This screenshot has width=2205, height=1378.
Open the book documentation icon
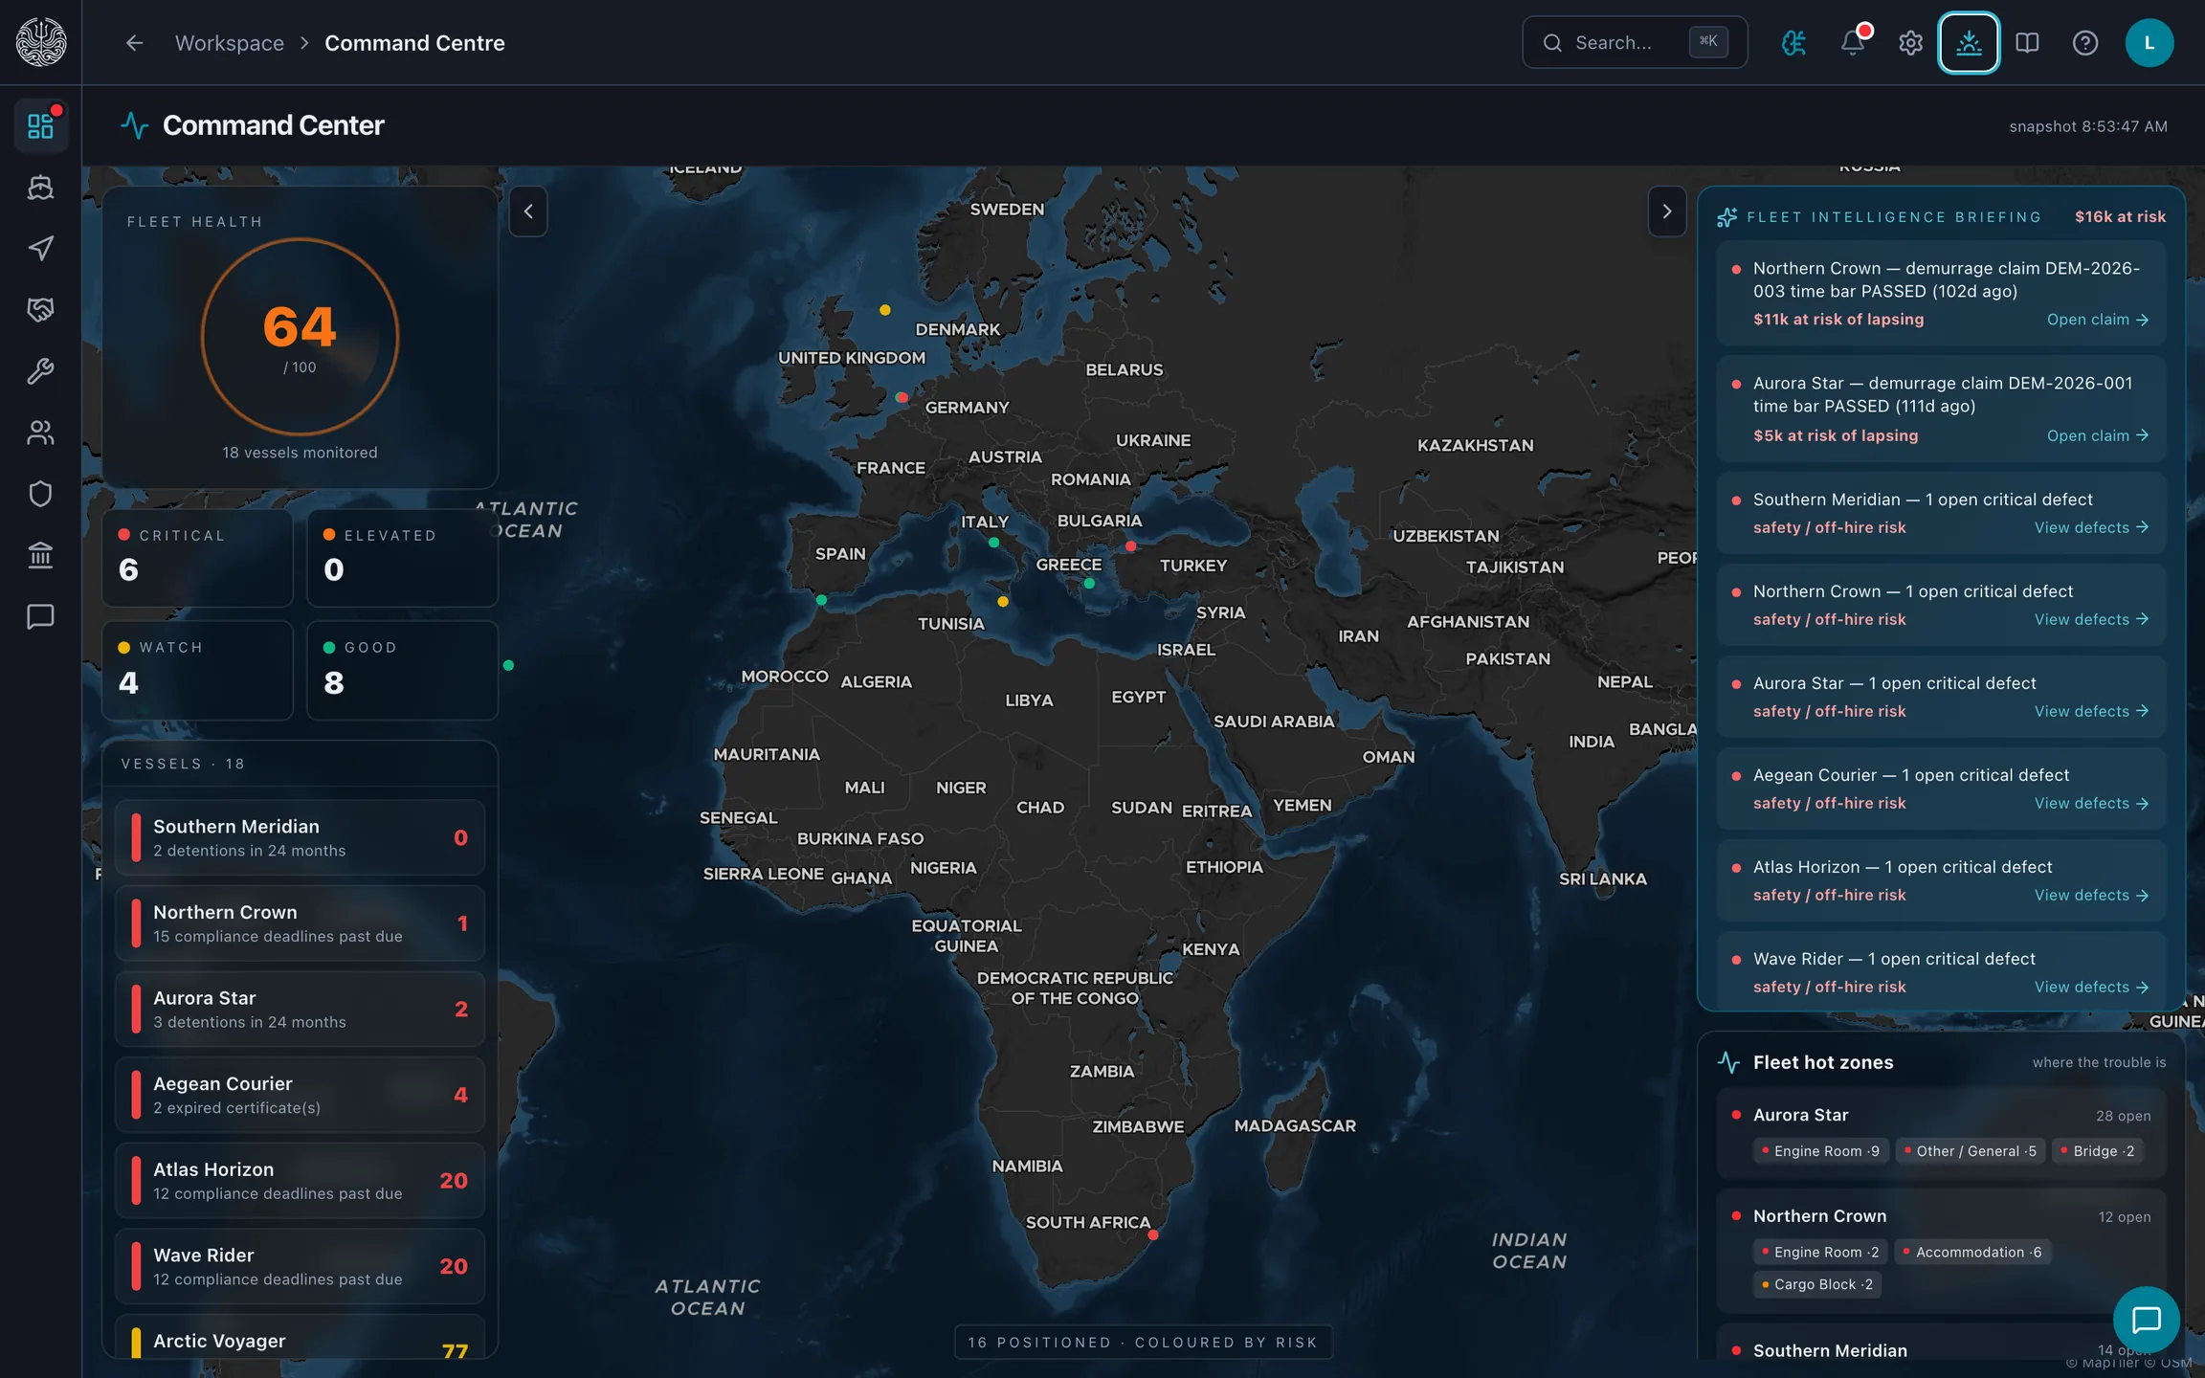(x=2027, y=43)
